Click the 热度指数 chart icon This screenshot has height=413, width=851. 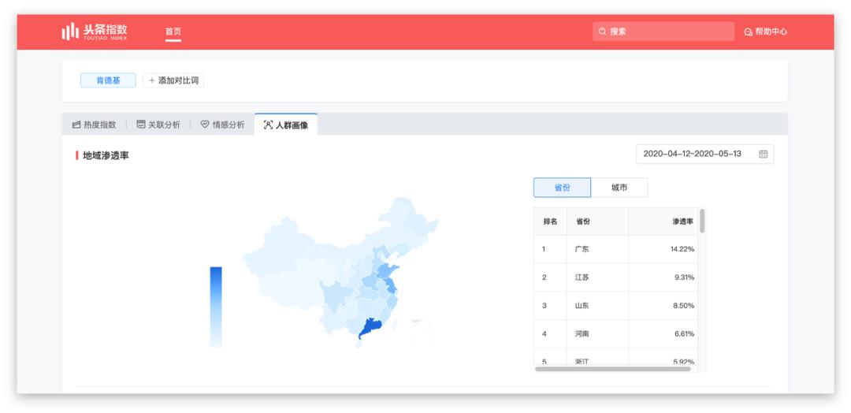pyautogui.click(x=76, y=125)
